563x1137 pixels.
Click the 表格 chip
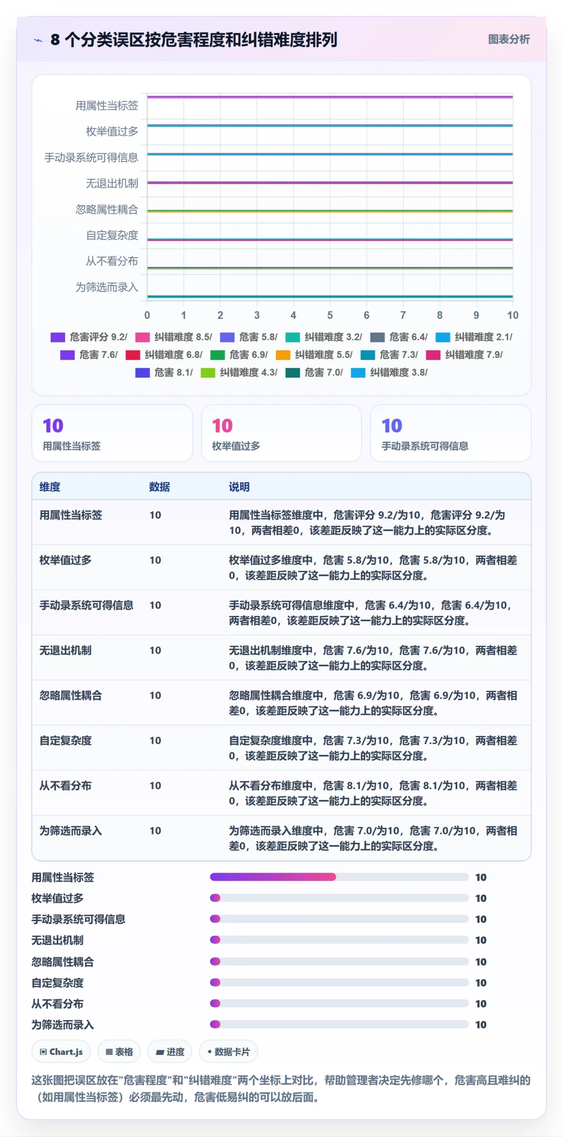point(119,1052)
